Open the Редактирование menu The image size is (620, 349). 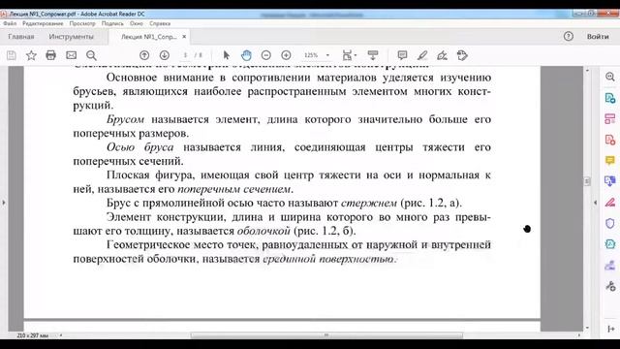43,23
